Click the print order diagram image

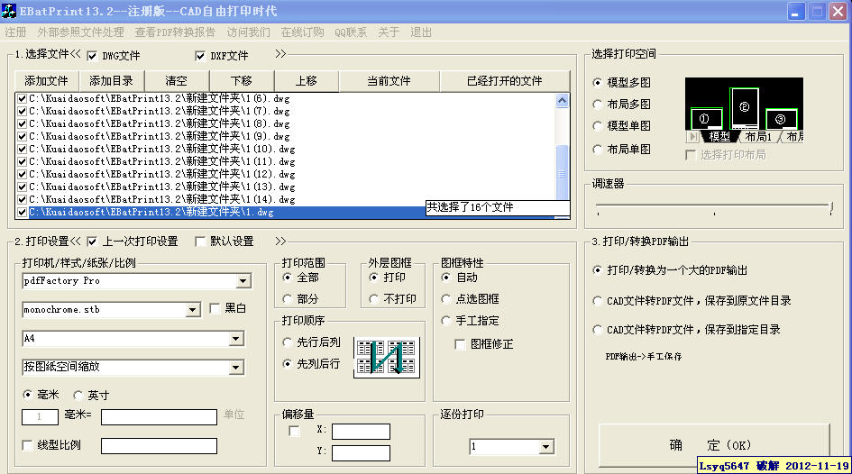point(387,357)
